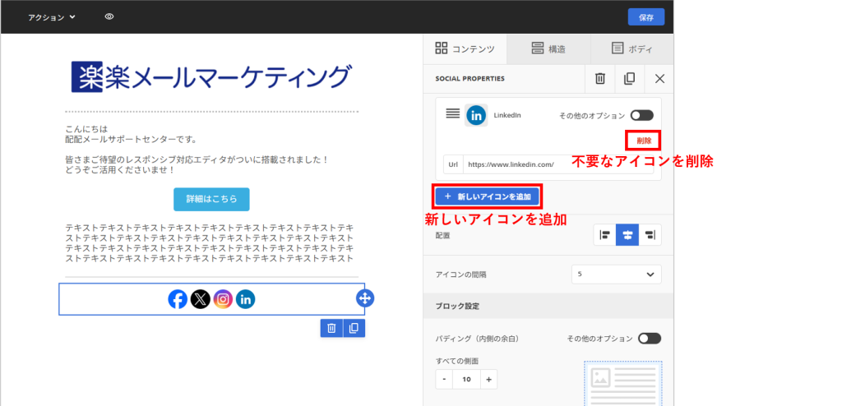Click the LinkedIn Url input field
Image resolution: width=842 pixels, height=406 pixels.
click(558, 164)
